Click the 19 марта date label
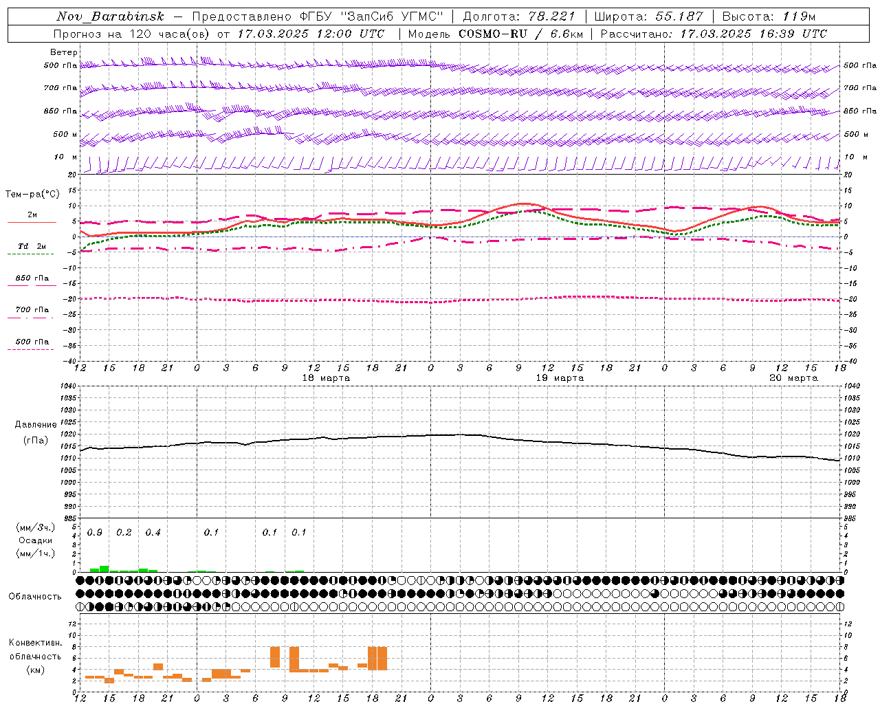The width and height of the screenshot is (880, 704). 560,378
